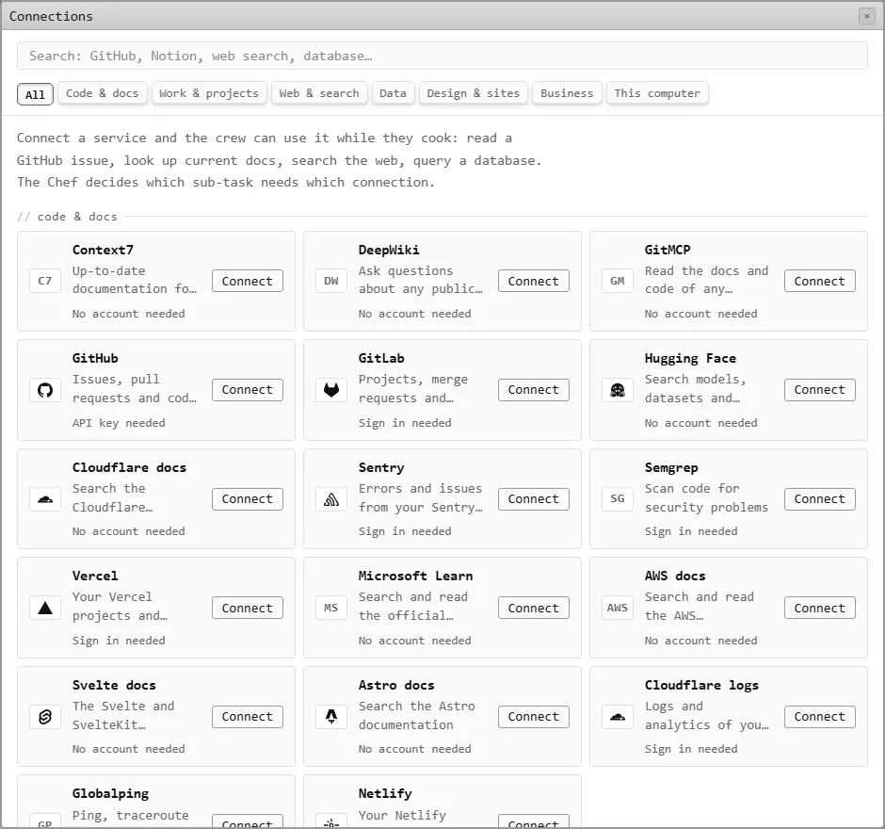Click the Astro docs logo icon
This screenshot has width=885, height=829.
point(331,717)
